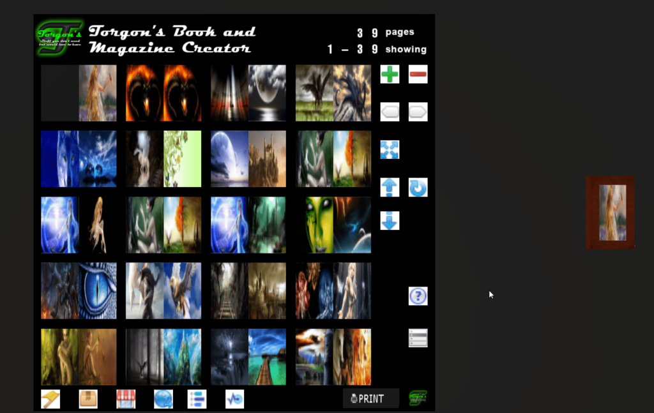The width and height of the screenshot is (654, 413).
Task: Click the gray stacked list icon
Action: pyautogui.click(x=418, y=338)
